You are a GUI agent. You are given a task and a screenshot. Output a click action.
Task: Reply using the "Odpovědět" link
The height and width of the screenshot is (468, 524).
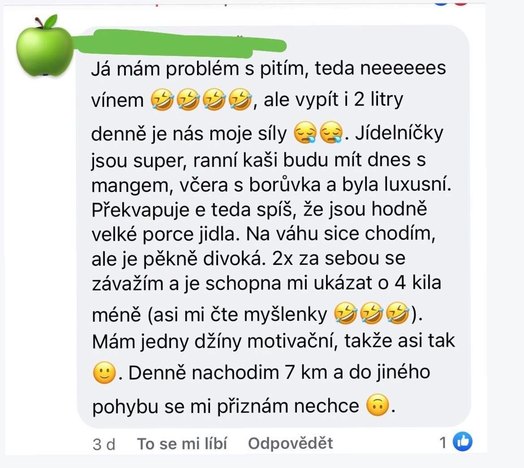pyautogui.click(x=290, y=443)
